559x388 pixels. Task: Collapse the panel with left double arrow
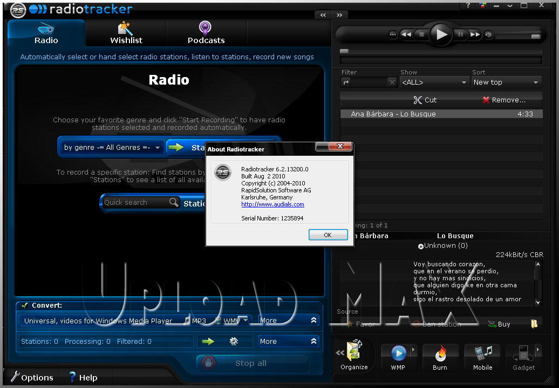[x=323, y=15]
